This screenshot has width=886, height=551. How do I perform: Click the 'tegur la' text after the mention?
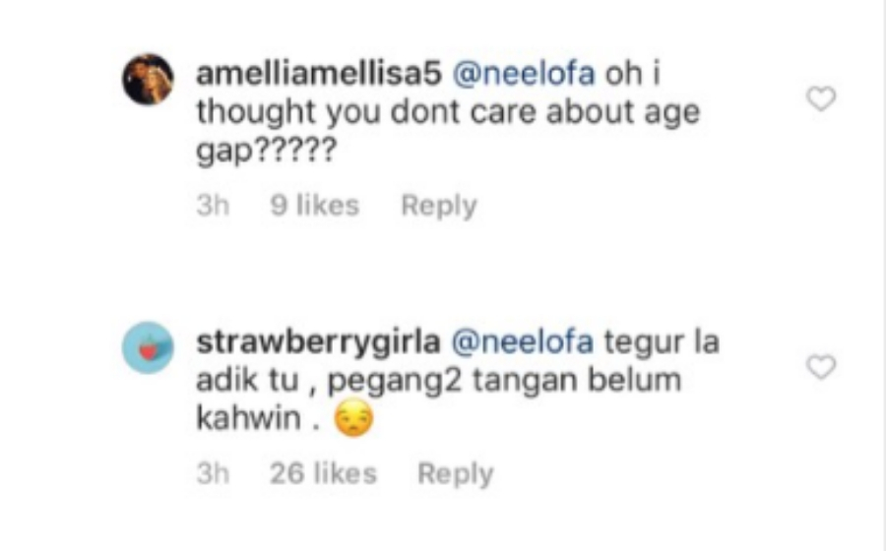[x=662, y=342]
